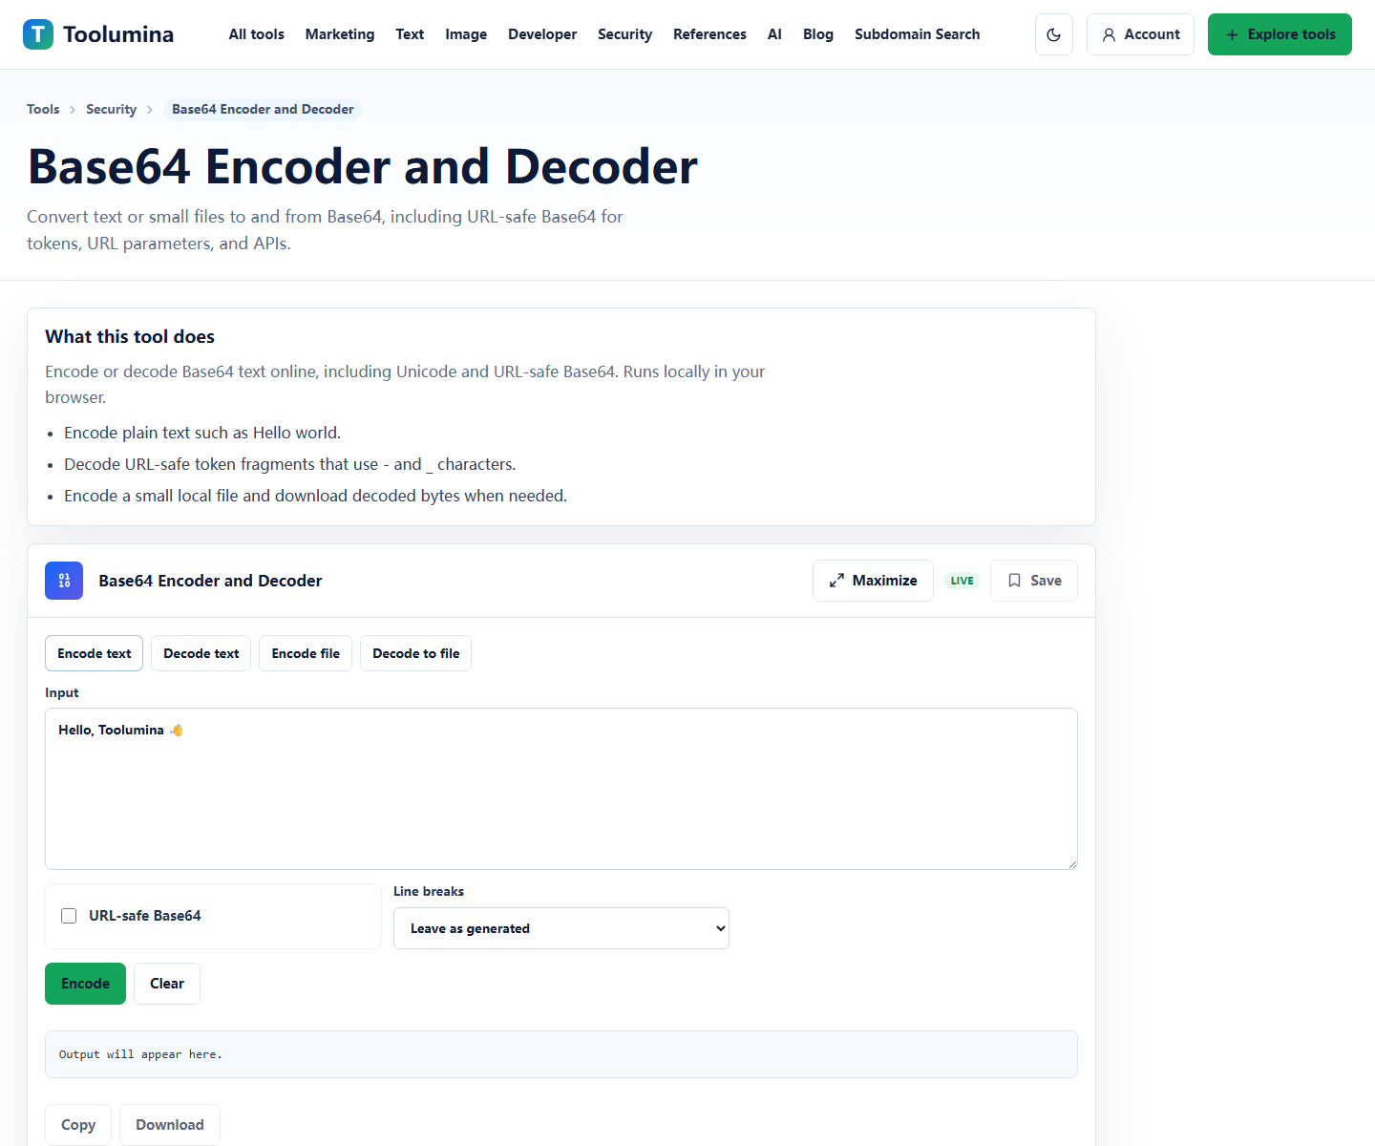Click the main page title heading
The height and width of the screenshot is (1146, 1375).
click(363, 166)
